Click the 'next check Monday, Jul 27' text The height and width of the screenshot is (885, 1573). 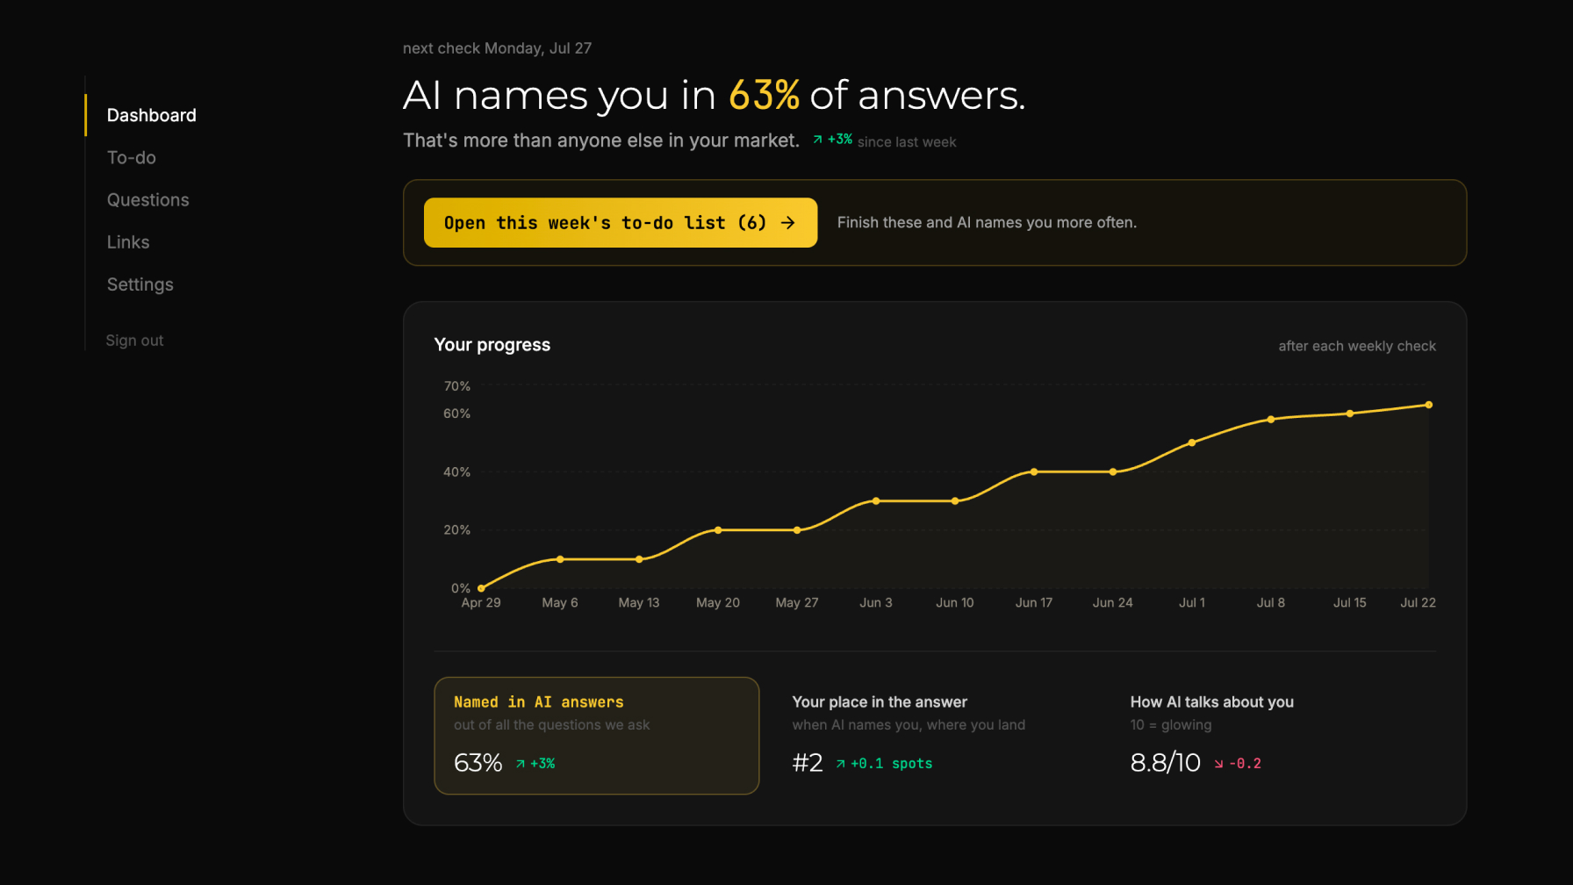[497, 48]
